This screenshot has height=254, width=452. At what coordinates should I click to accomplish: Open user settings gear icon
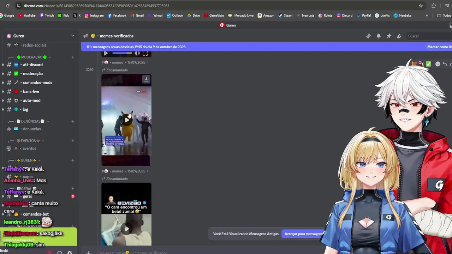(70, 253)
